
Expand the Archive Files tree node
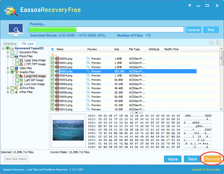[8, 88]
